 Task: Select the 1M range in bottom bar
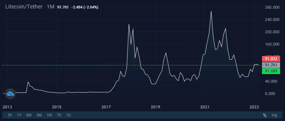coord(49,115)
